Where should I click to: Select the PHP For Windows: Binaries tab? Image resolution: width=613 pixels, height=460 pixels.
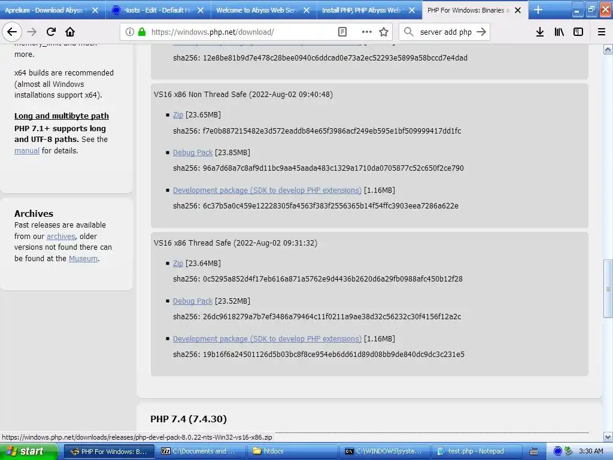(x=475, y=10)
